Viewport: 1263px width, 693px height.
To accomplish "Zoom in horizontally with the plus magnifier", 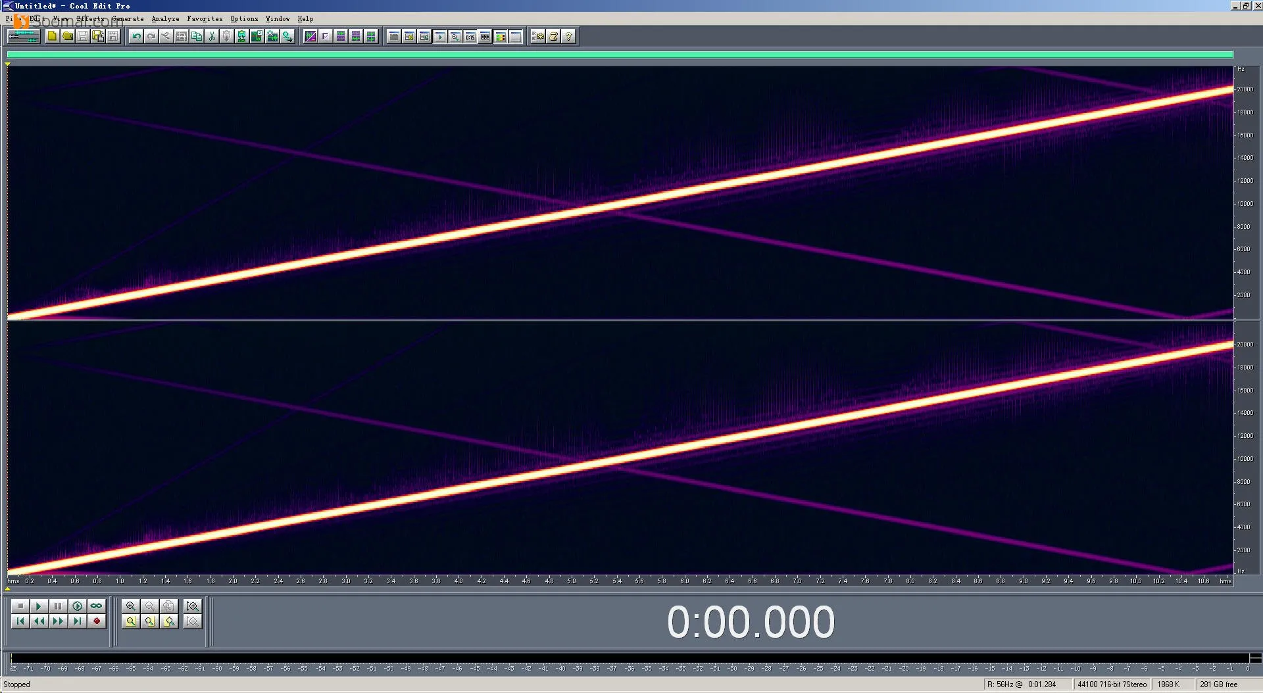I will click(x=131, y=606).
